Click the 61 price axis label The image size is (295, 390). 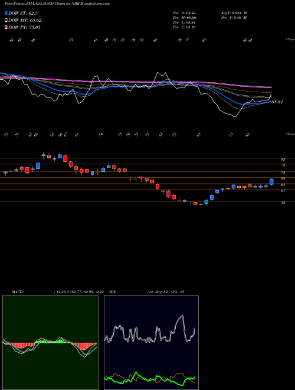(x=283, y=191)
